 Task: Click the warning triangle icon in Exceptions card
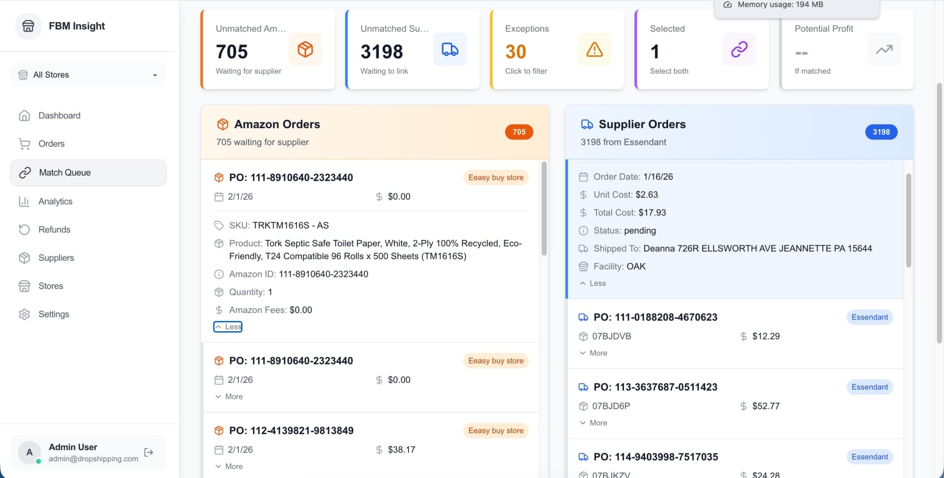tap(594, 50)
